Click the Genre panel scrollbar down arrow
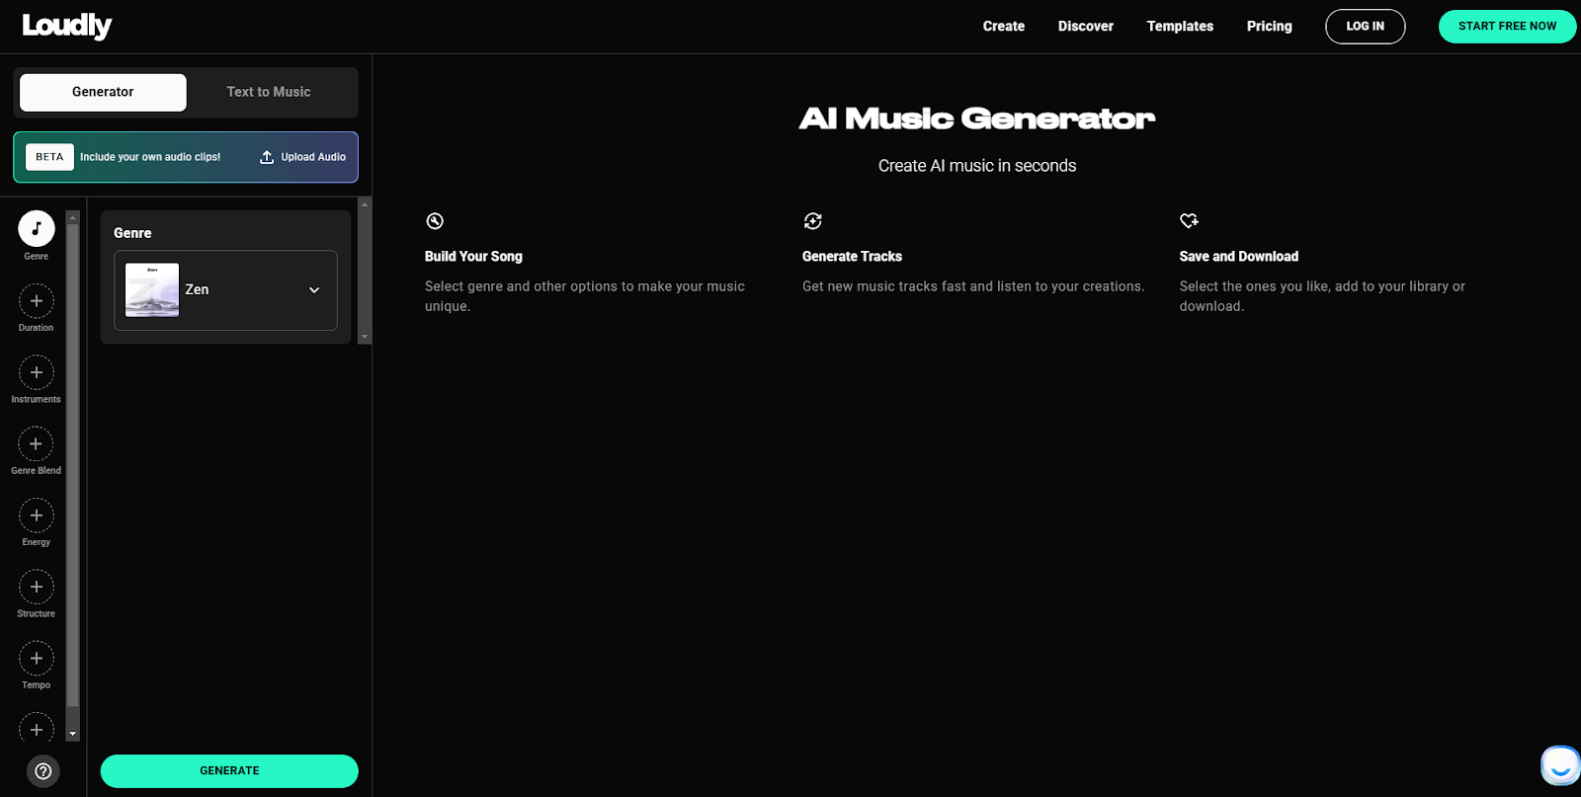Image resolution: width=1581 pixels, height=797 pixels. [x=365, y=337]
